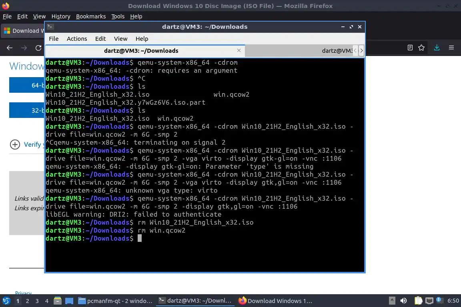Click the show desktop taskbar icon
This screenshot has height=307, width=461.
69,301
